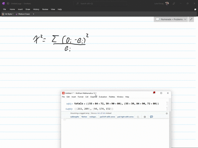
Task: Click the Out[65] result {{211, 209}, {94, 174, 152}}
Action: 94,109
